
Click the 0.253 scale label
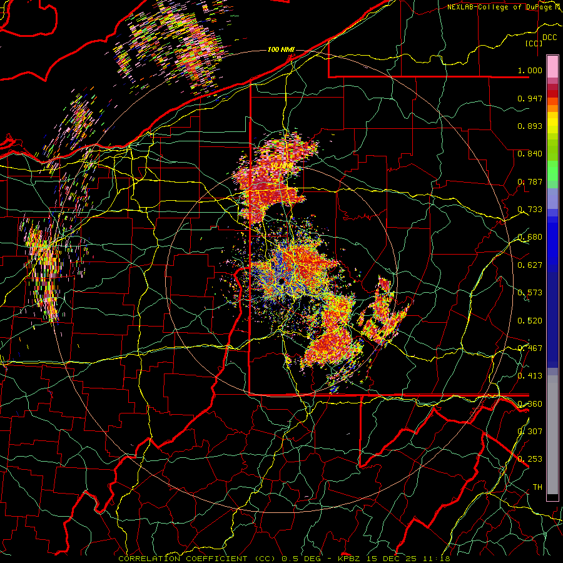click(x=530, y=459)
